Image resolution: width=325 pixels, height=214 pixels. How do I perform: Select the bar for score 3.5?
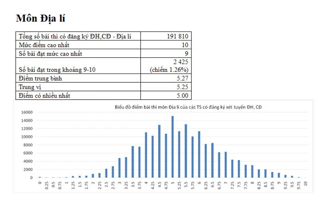click(x=133, y=162)
